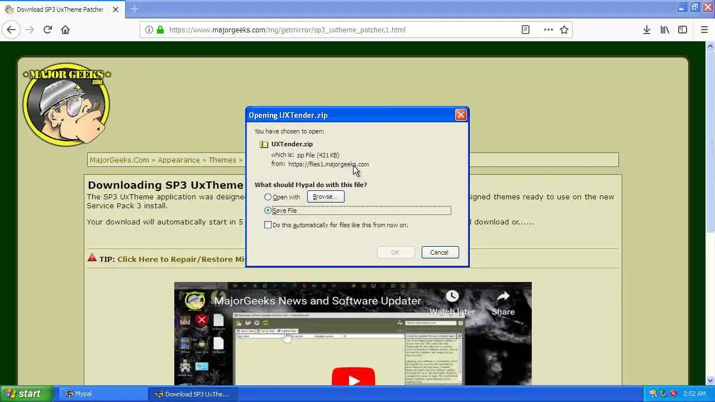Click the https://files1.majorgeeks.com source text
This screenshot has width=715, height=402.
(328, 164)
